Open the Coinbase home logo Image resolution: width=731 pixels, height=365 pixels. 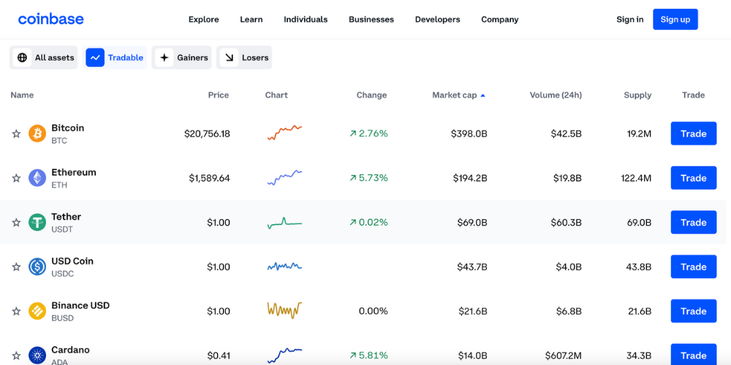pyautogui.click(x=51, y=19)
